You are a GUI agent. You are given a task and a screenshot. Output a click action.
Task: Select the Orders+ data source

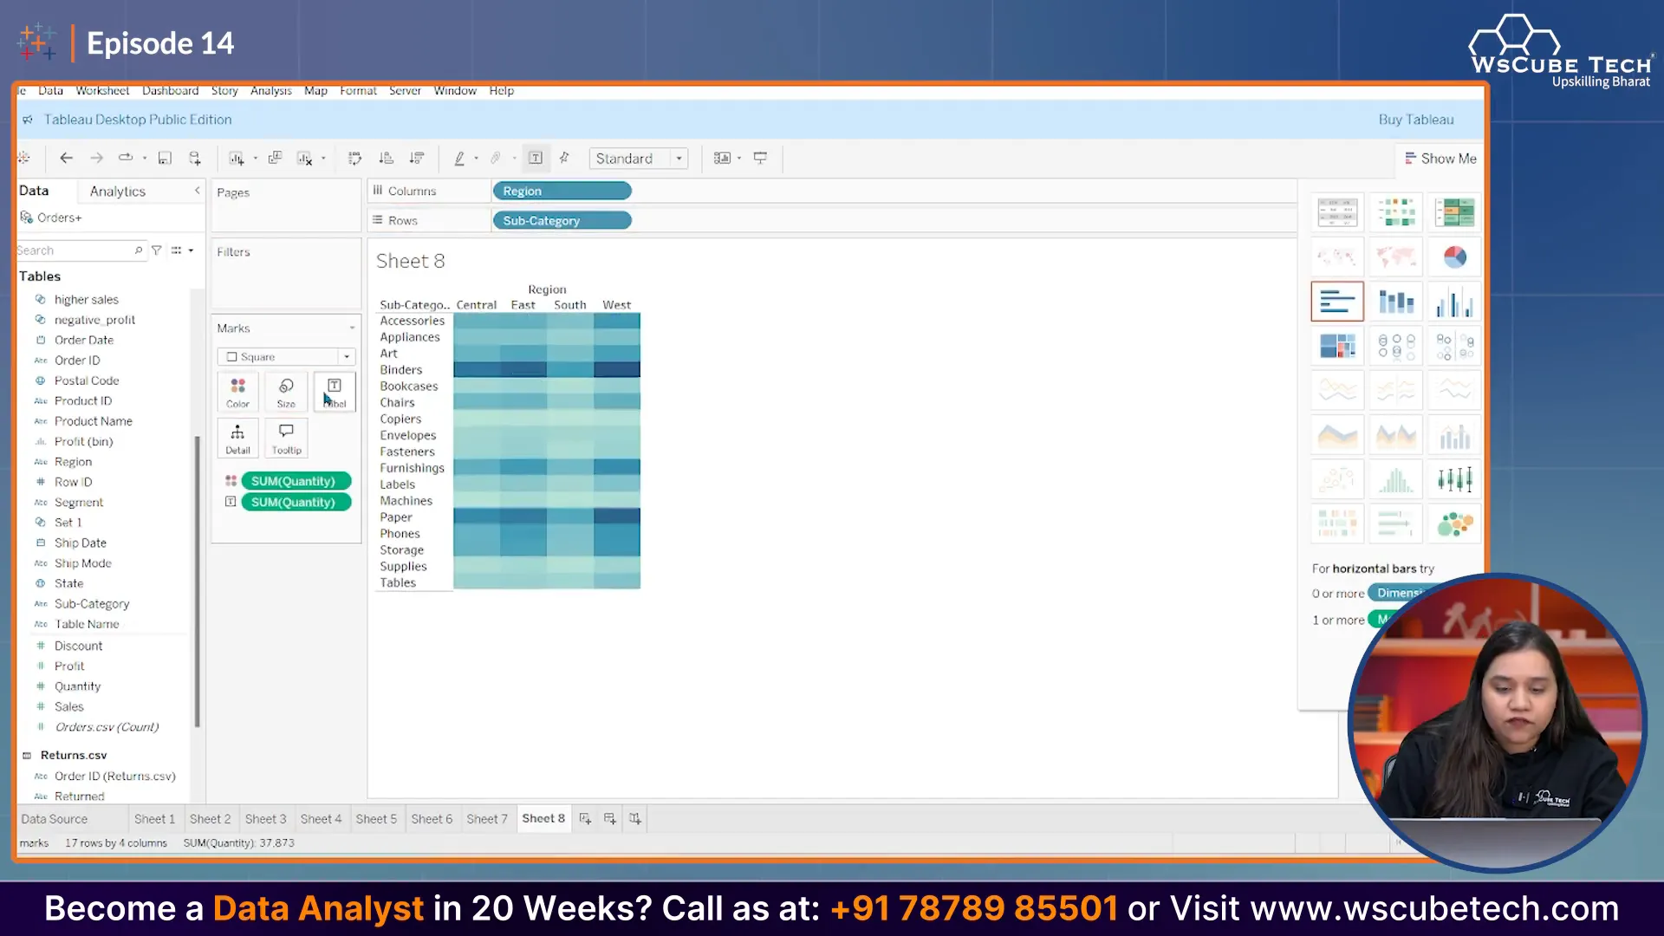59,218
